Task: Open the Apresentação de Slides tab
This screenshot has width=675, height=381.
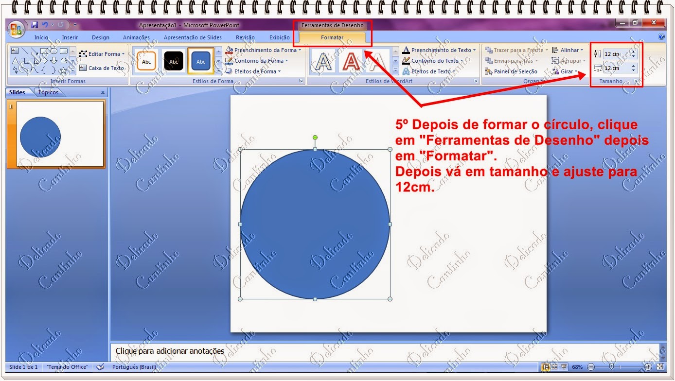Action: (x=193, y=37)
